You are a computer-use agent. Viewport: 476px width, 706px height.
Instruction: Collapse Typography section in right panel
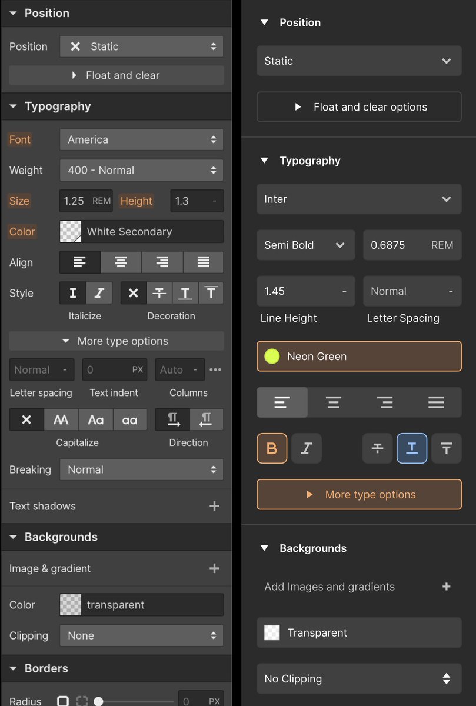[x=265, y=161]
